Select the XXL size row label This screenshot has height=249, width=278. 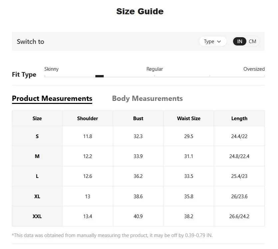[37, 216]
